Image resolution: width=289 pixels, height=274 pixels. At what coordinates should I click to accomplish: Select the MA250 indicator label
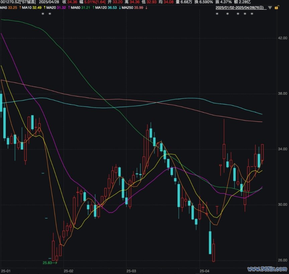127,7
